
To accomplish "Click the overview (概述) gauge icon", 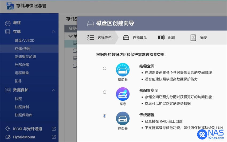I will point(8,23).
